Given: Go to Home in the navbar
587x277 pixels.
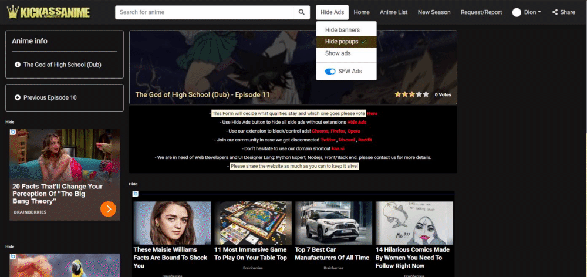Looking at the screenshot, I should tap(362, 12).
